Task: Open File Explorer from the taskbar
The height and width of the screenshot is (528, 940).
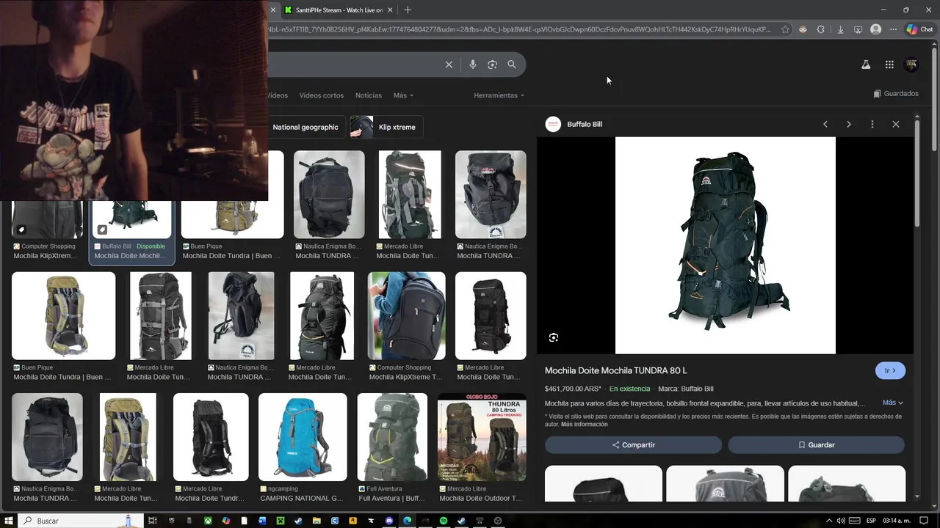Action: (317, 521)
